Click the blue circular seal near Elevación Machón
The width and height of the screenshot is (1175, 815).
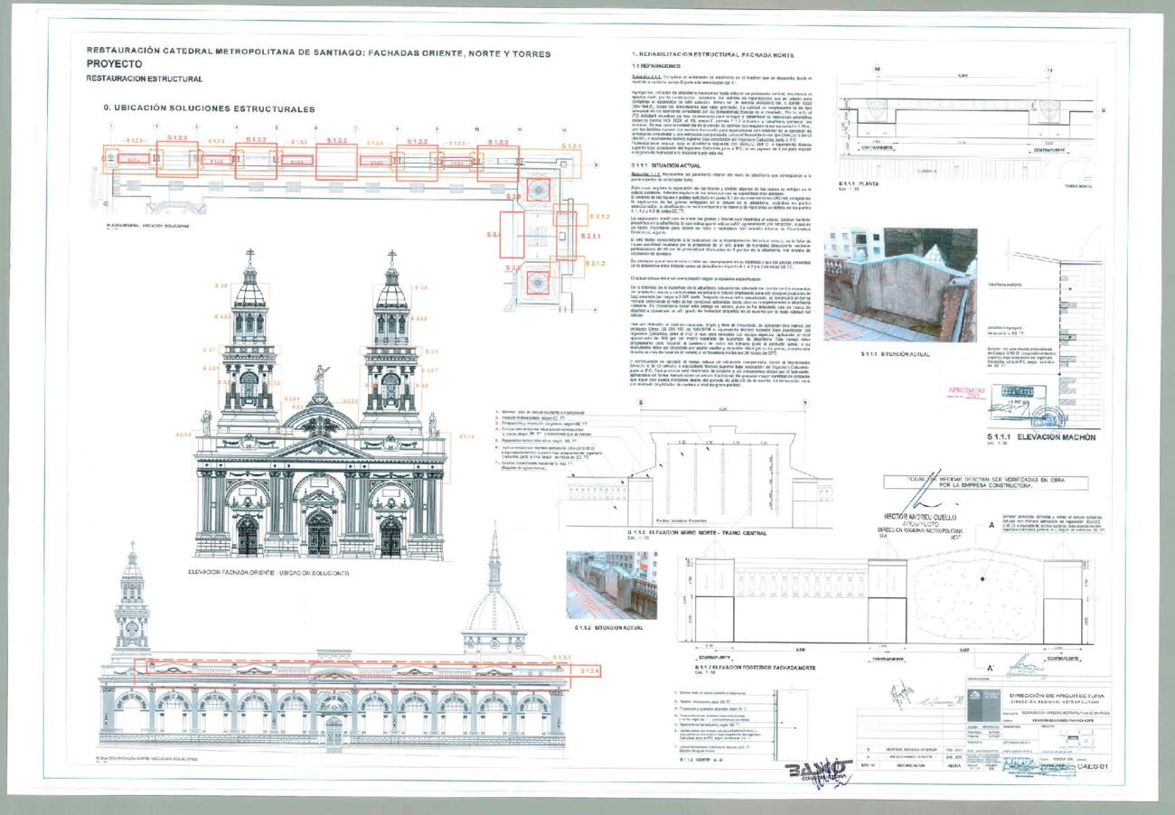1049,417
